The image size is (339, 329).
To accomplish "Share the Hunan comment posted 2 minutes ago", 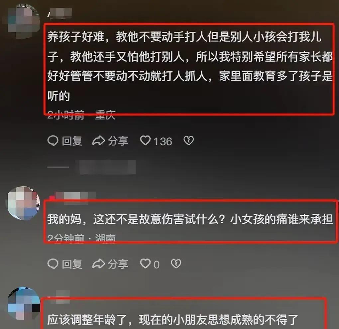I will click(110, 264).
